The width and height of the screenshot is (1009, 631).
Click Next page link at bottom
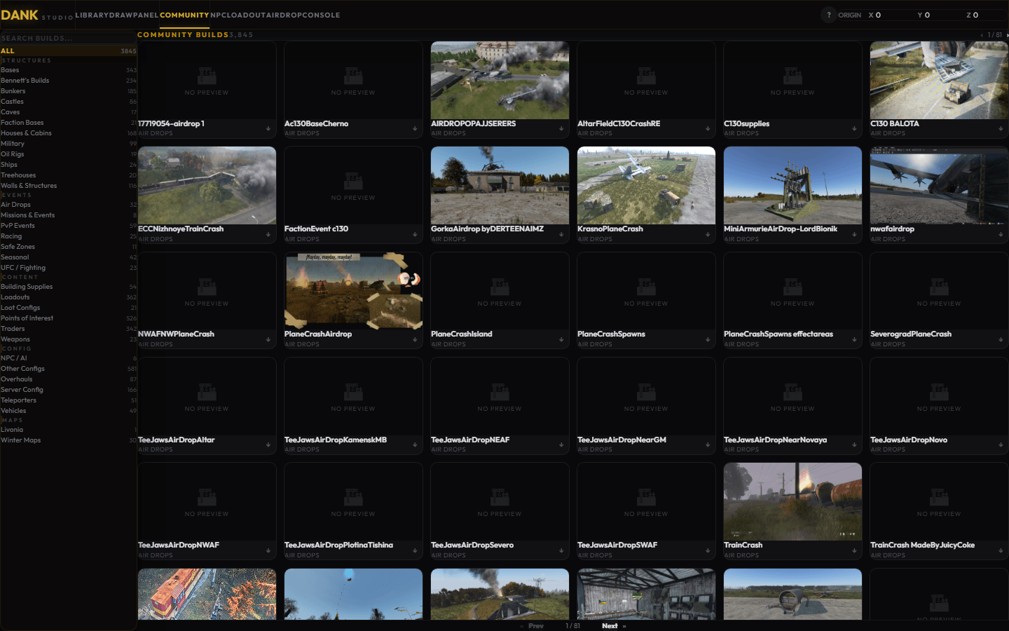click(x=610, y=626)
